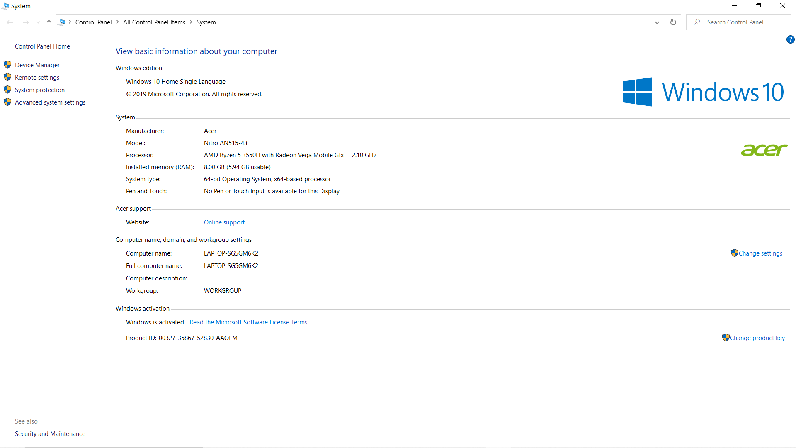The width and height of the screenshot is (796, 448).
Task: Navigate to Control Panel via breadcrumb
Action: (93, 22)
